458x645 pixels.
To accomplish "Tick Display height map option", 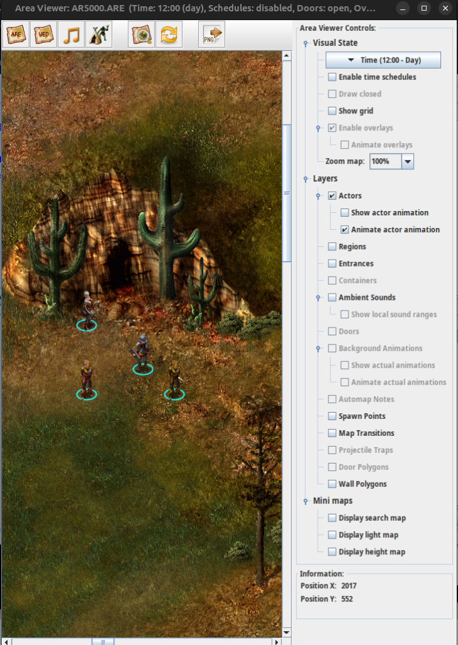I will (332, 552).
